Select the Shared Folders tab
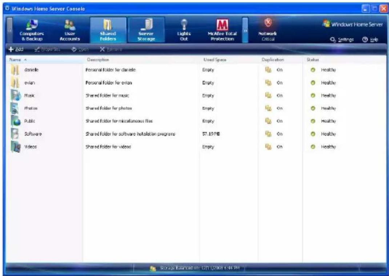The height and width of the screenshot is (276, 389). pos(108,30)
